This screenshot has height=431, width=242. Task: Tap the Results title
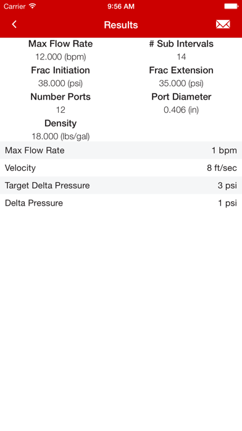[x=121, y=25]
